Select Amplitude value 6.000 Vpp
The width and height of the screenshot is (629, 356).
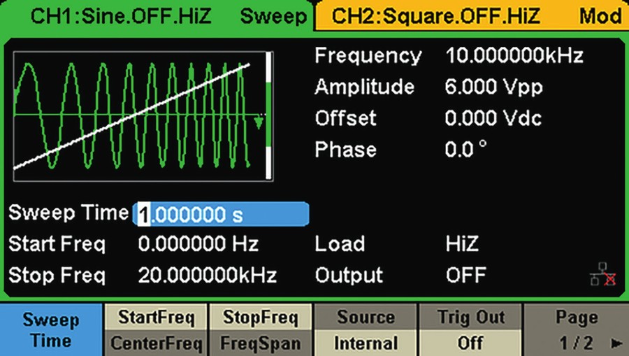tap(494, 87)
